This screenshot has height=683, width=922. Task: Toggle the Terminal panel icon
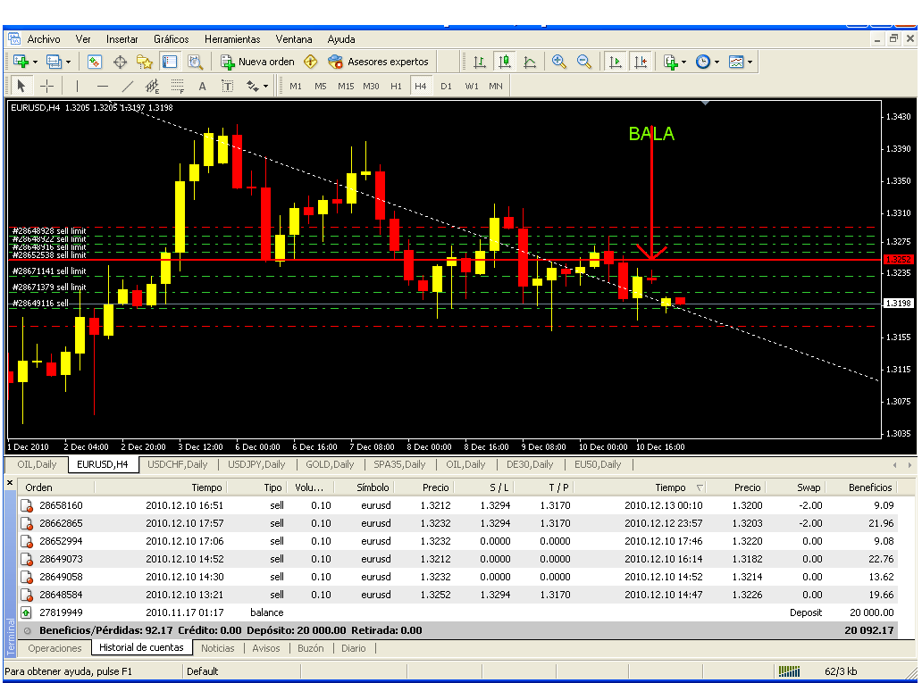tap(170, 62)
